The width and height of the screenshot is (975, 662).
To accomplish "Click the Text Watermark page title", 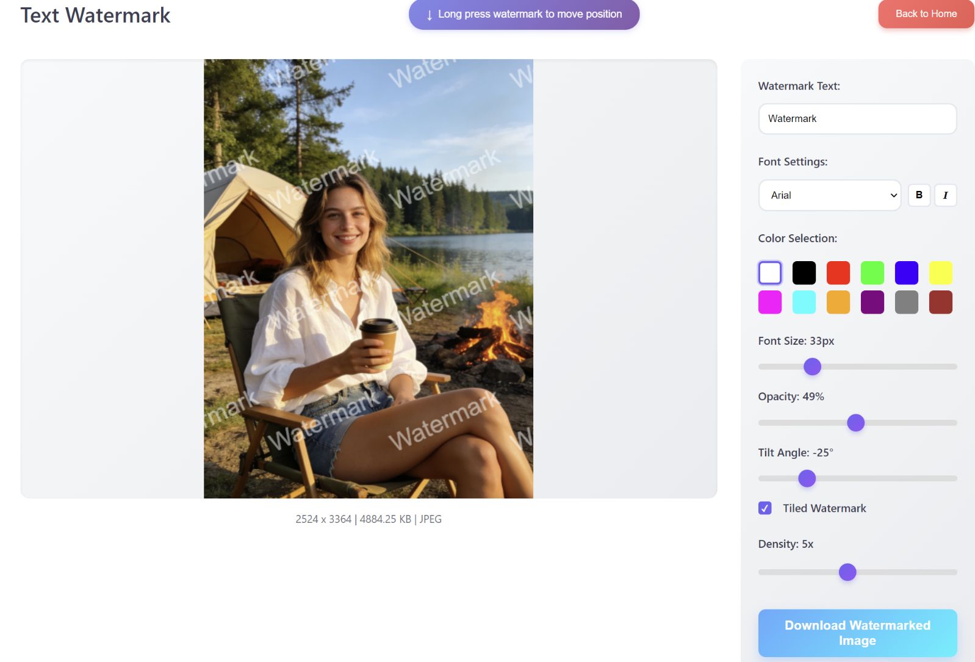I will point(96,15).
